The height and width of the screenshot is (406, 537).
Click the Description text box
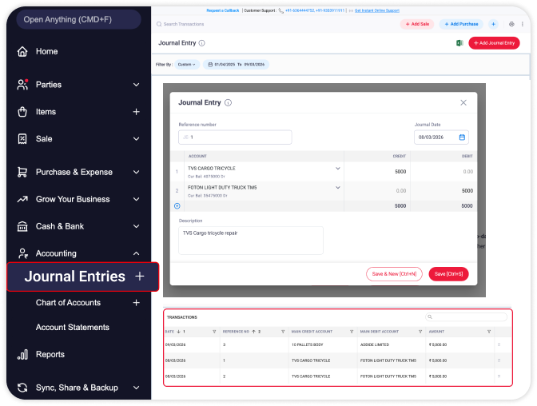(250, 239)
